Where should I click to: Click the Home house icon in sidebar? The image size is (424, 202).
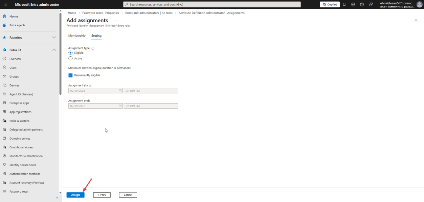point(4,16)
